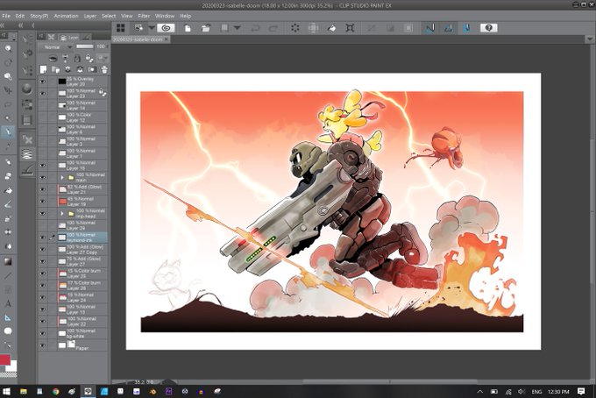Switch to the Layer panel tab
596x398 pixels.
[69, 37]
